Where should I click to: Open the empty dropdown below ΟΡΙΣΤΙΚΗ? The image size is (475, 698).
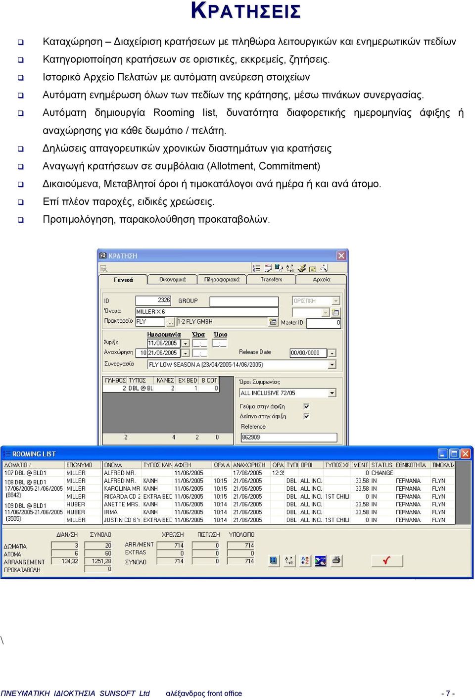click(x=325, y=312)
